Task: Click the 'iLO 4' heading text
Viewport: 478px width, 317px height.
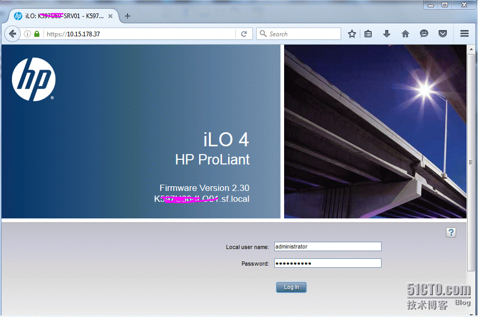Action: (226, 140)
